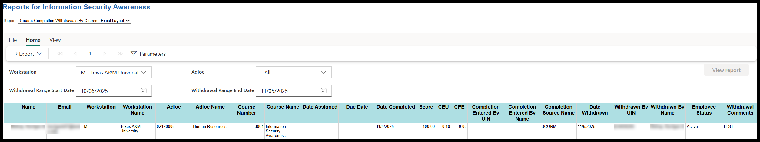This screenshot has width=760, height=142.
Task: Select the Home tab
Action: (33, 40)
